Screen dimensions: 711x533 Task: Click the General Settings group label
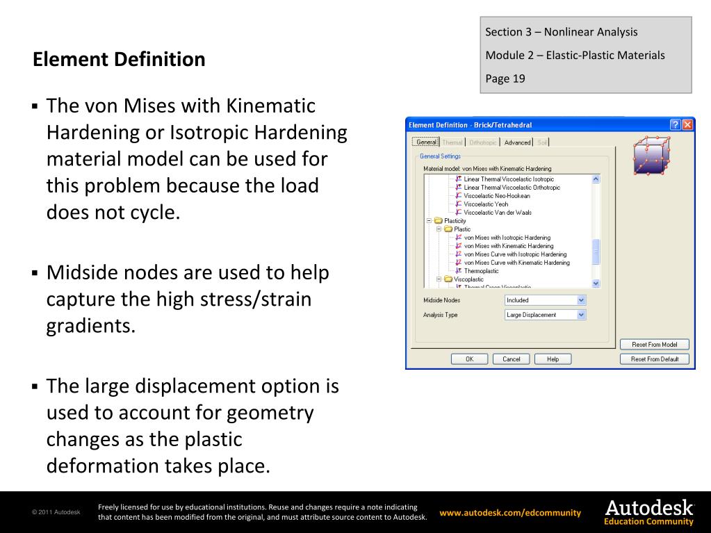pos(440,156)
